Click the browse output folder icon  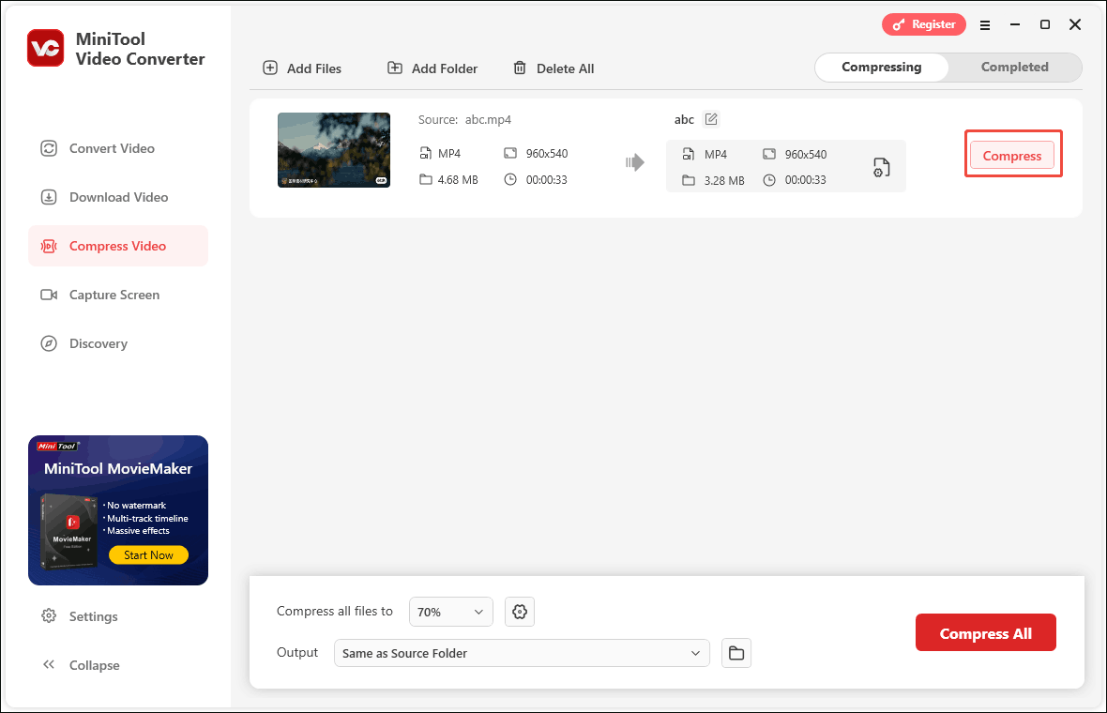click(736, 653)
